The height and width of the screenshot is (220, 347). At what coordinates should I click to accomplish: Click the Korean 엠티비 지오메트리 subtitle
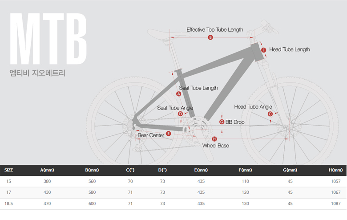37,73
